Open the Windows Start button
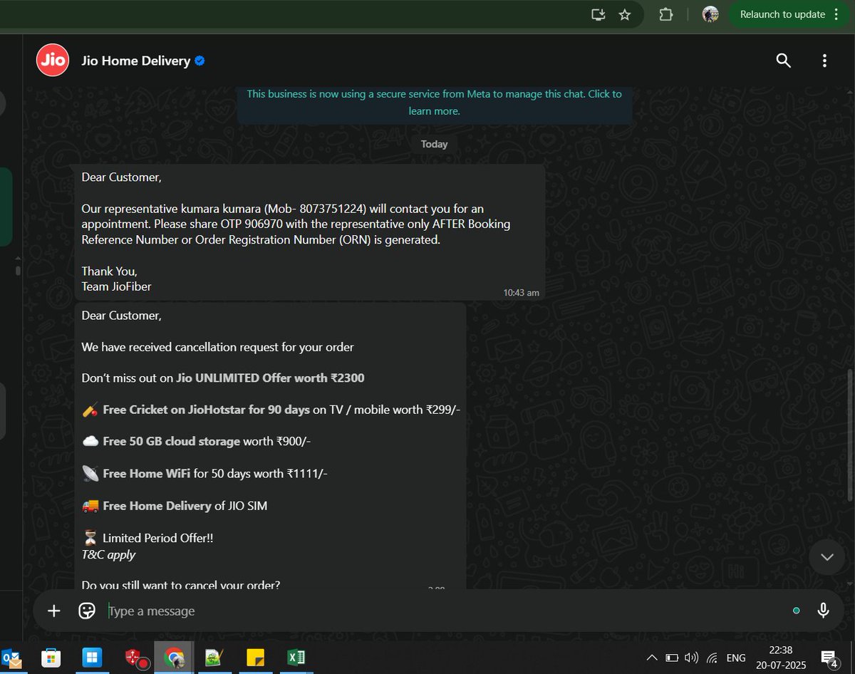 [93, 658]
